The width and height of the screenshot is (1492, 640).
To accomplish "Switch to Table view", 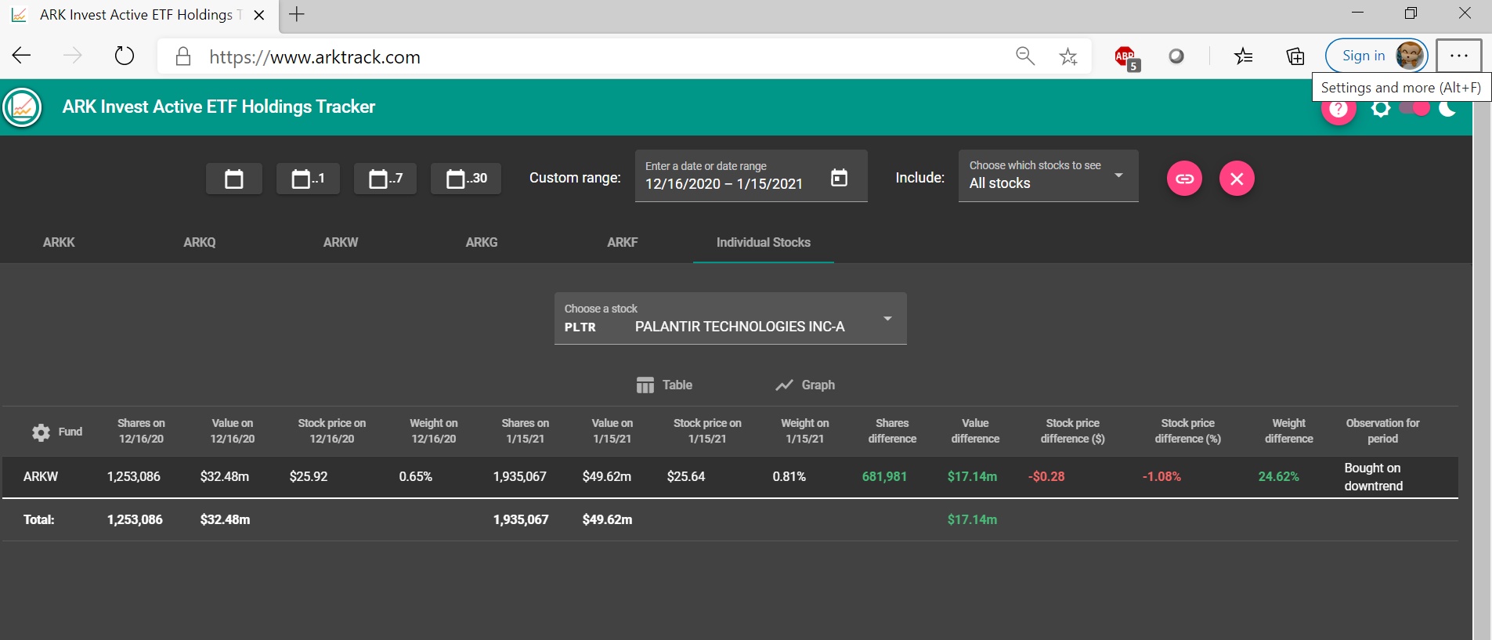I will point(664,385).
